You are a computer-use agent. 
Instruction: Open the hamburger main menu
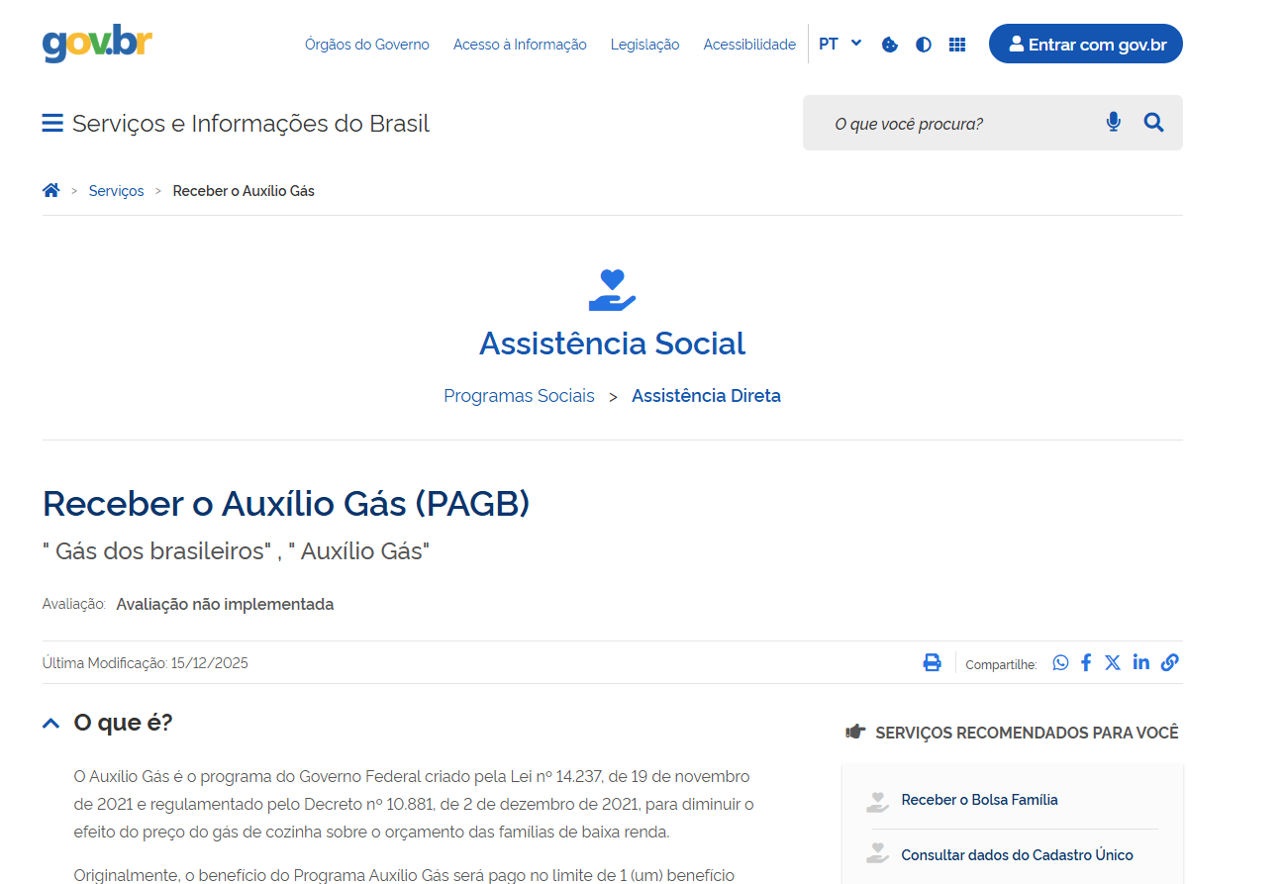[x=52, y=124]
